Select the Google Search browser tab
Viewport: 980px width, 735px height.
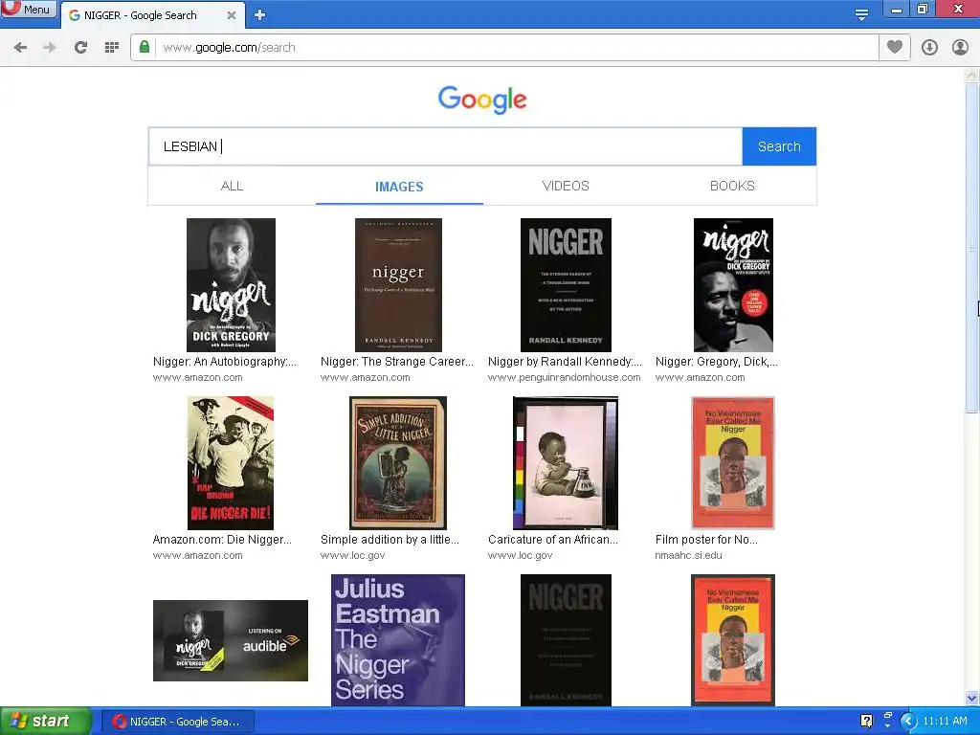click(152, 15)
